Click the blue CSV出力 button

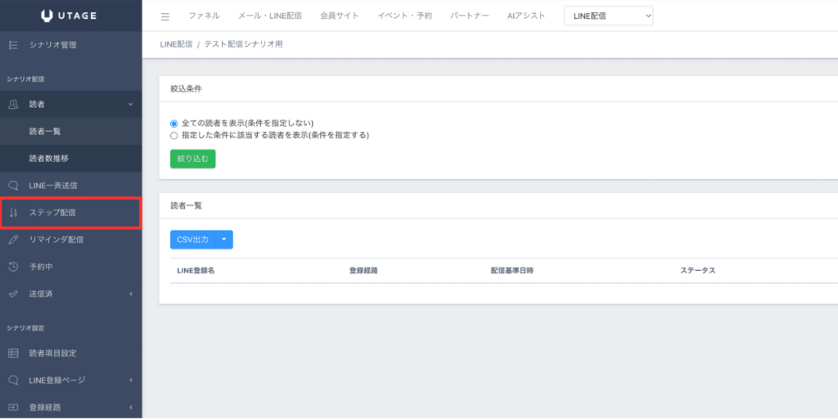click(192, 240)
